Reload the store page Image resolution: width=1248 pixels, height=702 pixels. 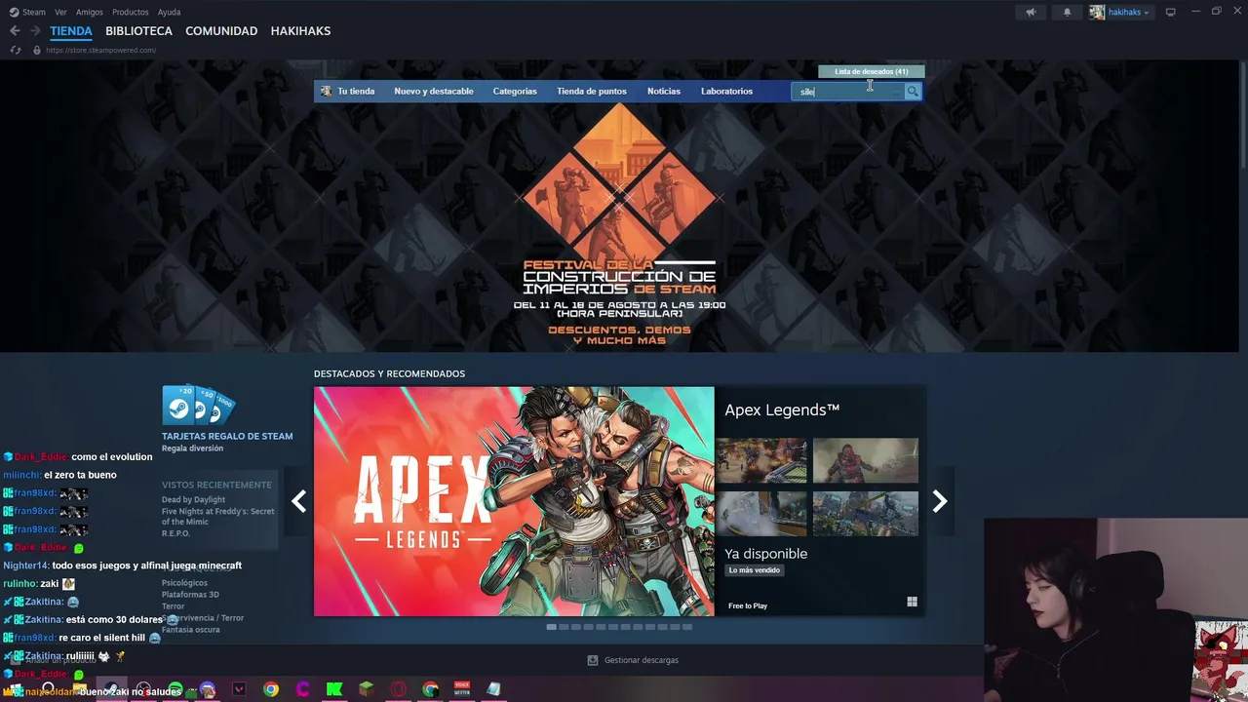[x=15, y=50]
